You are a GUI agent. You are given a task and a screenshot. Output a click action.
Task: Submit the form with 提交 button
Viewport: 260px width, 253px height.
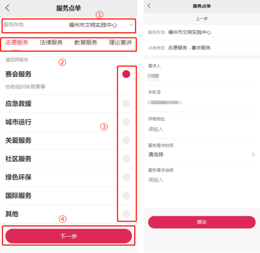202,222
